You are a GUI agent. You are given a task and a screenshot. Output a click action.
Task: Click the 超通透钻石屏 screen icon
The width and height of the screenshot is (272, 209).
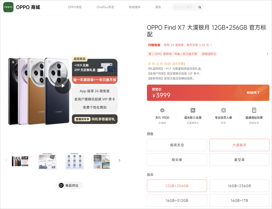(x=254, y=110)
